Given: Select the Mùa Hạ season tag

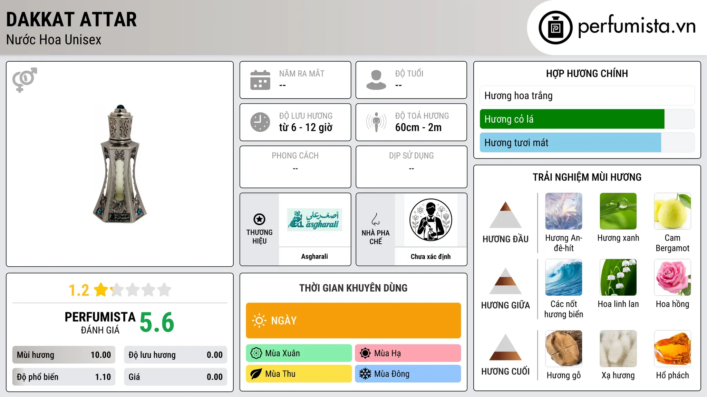Looking at the screenshot, I should [408, 353].
